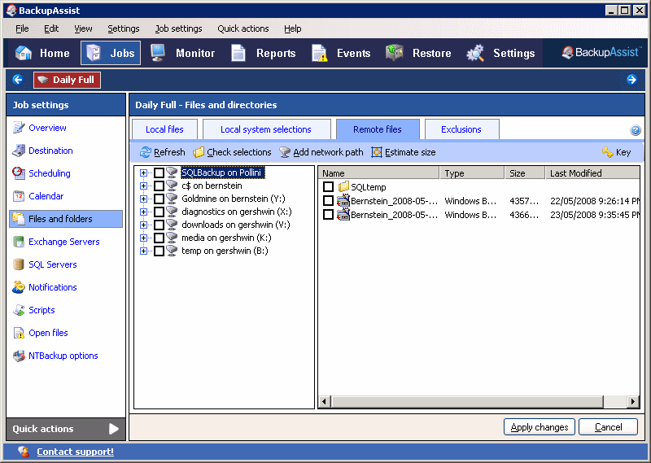Click the Check selections folder icon
The width and height of the screenshot is (651, 463).
pos(199,152)
